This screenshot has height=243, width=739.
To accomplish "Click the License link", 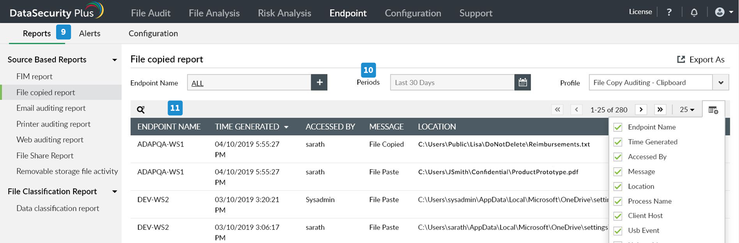I will point(640,12).
